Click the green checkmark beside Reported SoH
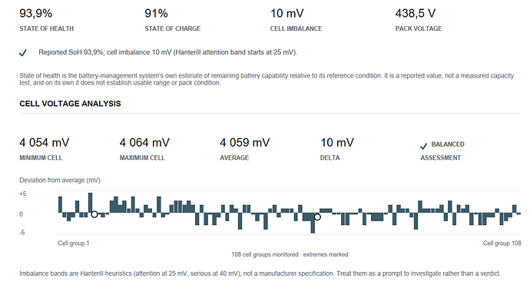This screenshot has width=530, height=285. (x=22, y=53)
